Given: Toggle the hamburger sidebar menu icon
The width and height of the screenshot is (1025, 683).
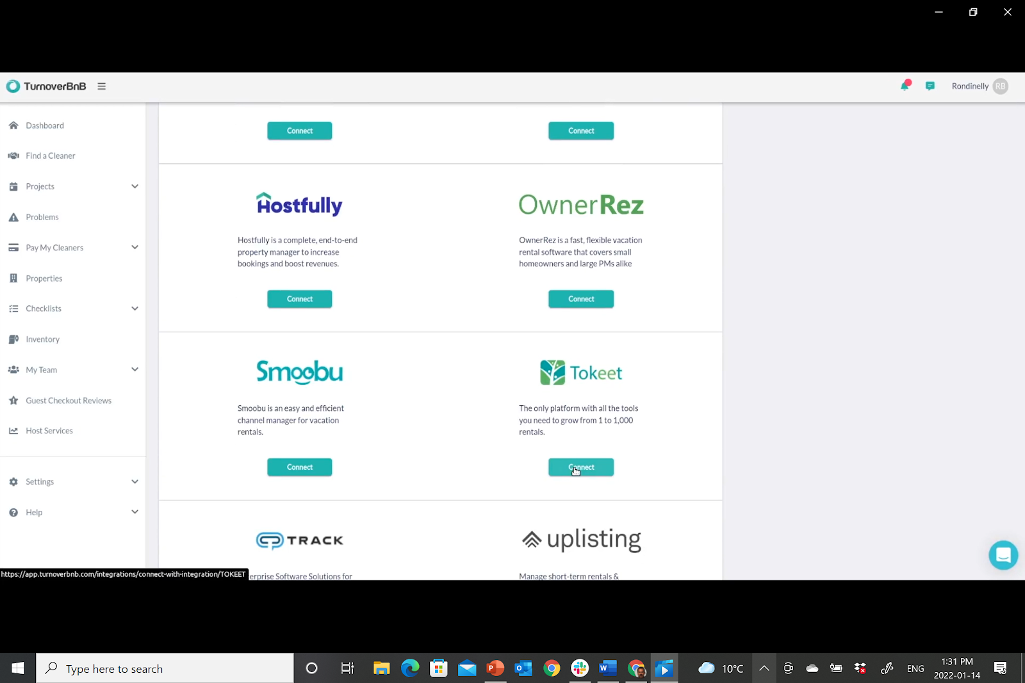Looking at the screenshot, I should tap(101, 86).
